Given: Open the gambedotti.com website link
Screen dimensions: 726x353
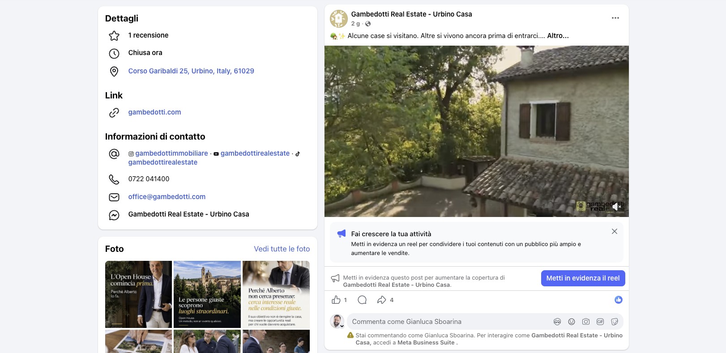Looking at the screenshot, I should pyautogui.click(x=155, y=112).
